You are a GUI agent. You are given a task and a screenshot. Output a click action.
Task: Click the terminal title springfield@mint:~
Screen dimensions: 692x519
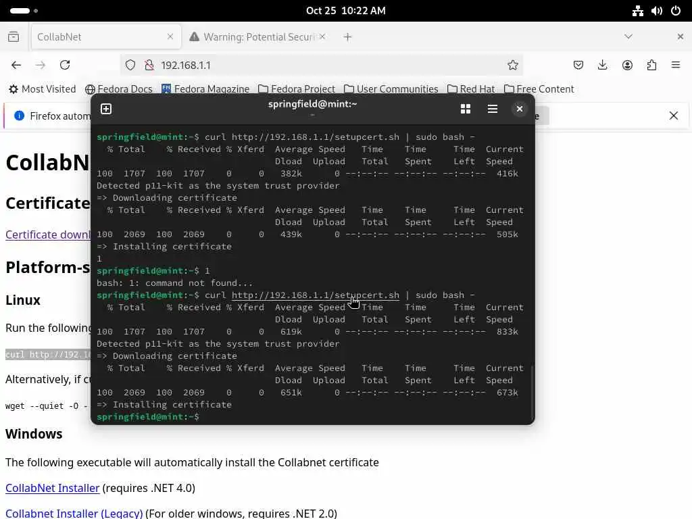[312, 104]
